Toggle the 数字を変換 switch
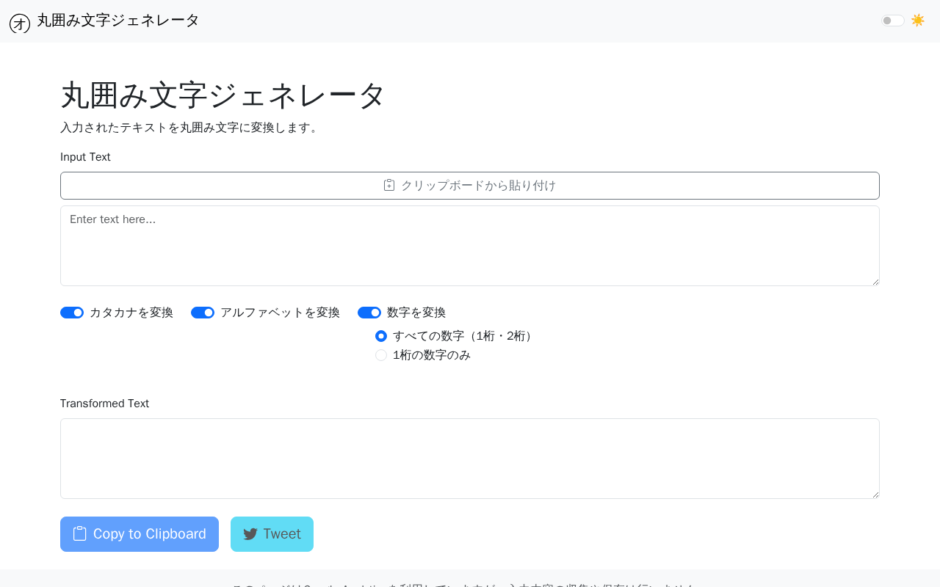The height and width of the screenshot is (587, 940). (x=369, y=313)
